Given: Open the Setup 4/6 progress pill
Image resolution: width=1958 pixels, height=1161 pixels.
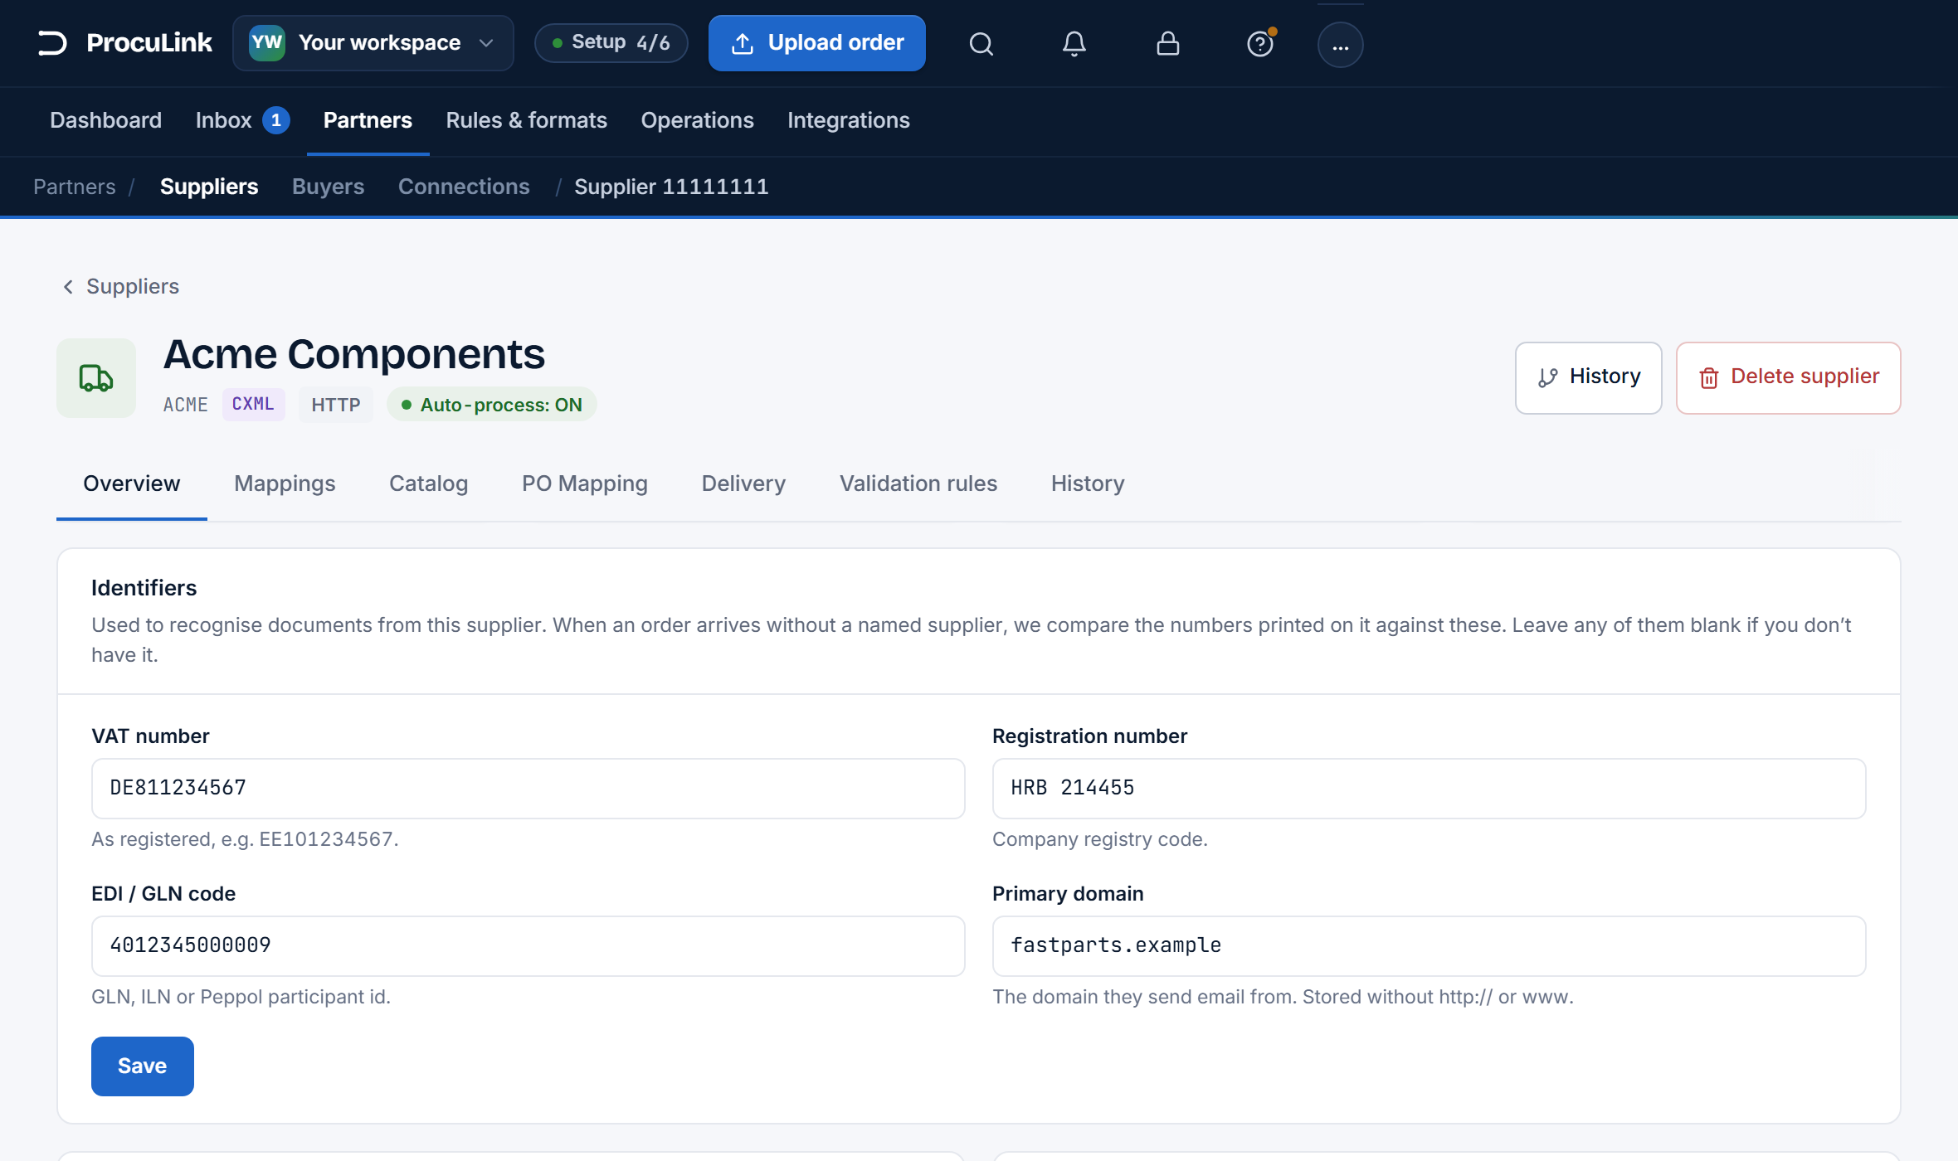Looking at the screenshot, I should click(x=611, y=43).
